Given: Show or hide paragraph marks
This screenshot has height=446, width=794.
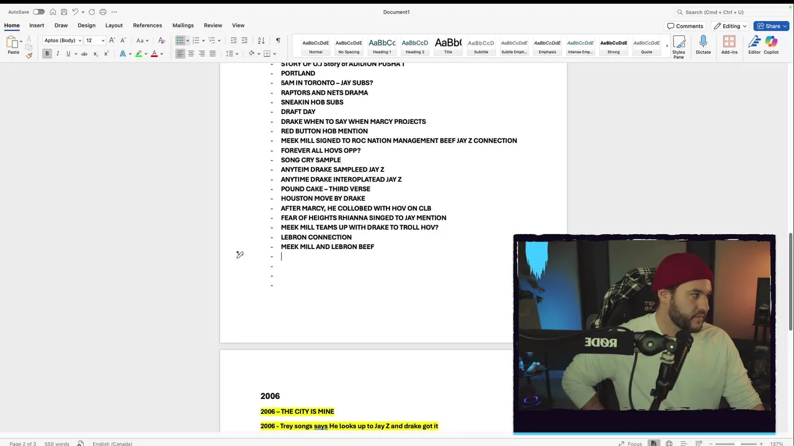Looking at the screenshot, I should 278,40.
